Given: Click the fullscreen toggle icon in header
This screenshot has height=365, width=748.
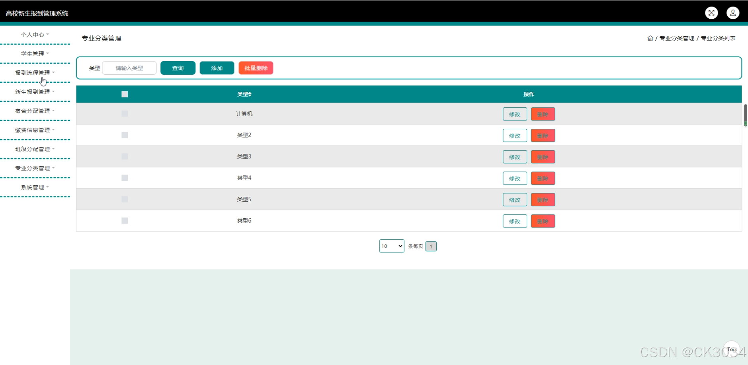Looking at the screenshot, I should coord(711,13).
